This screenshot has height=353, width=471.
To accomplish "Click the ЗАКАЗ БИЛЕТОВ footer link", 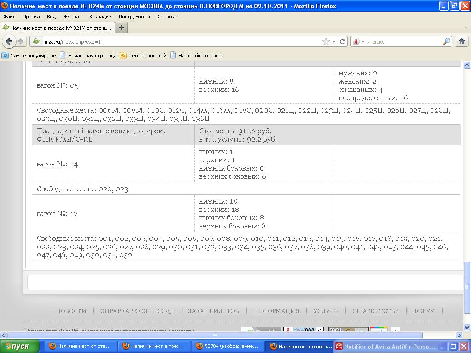I will click(x=213, y=311).
